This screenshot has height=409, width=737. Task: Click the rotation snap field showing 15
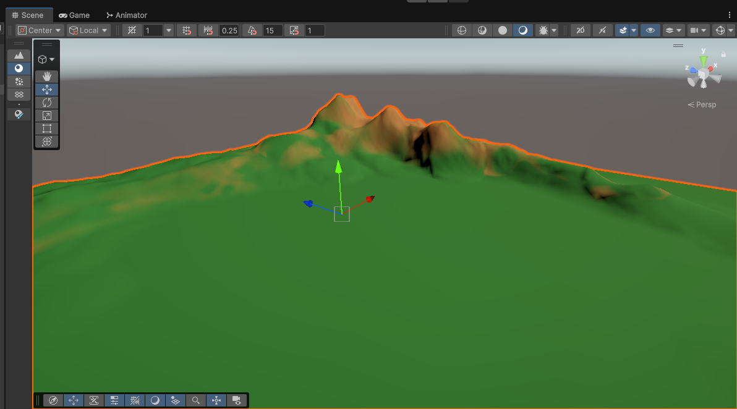(x=273, y=30)
